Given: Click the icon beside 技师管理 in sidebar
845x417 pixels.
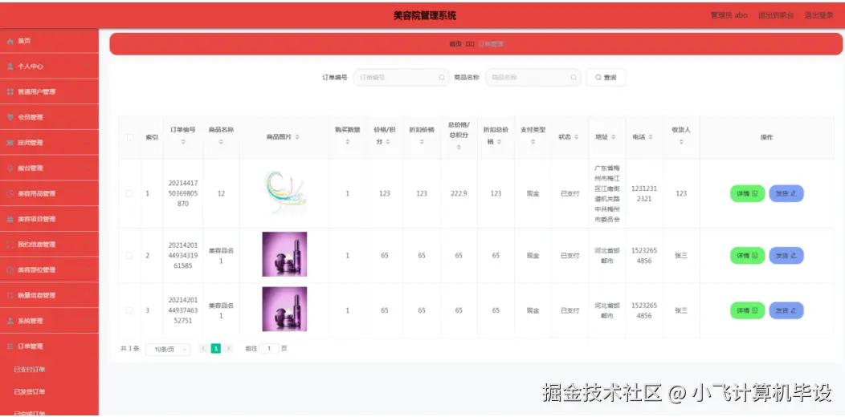Looking at the screenshot, I should pyautogui.click(x=10, y=143).
